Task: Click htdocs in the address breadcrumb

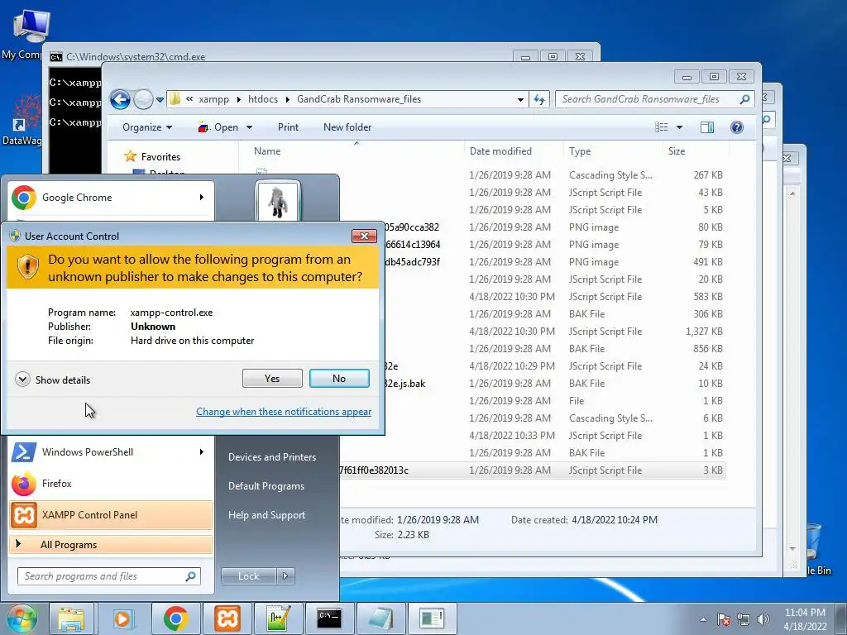Action: 263,99
